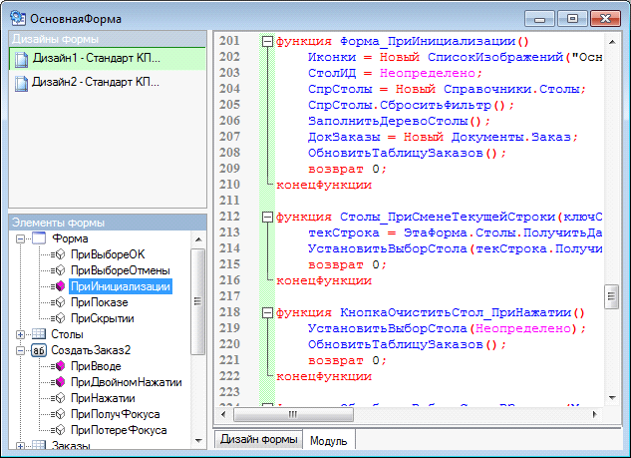Expand the Заказы tree node

(x=20, y=445)
